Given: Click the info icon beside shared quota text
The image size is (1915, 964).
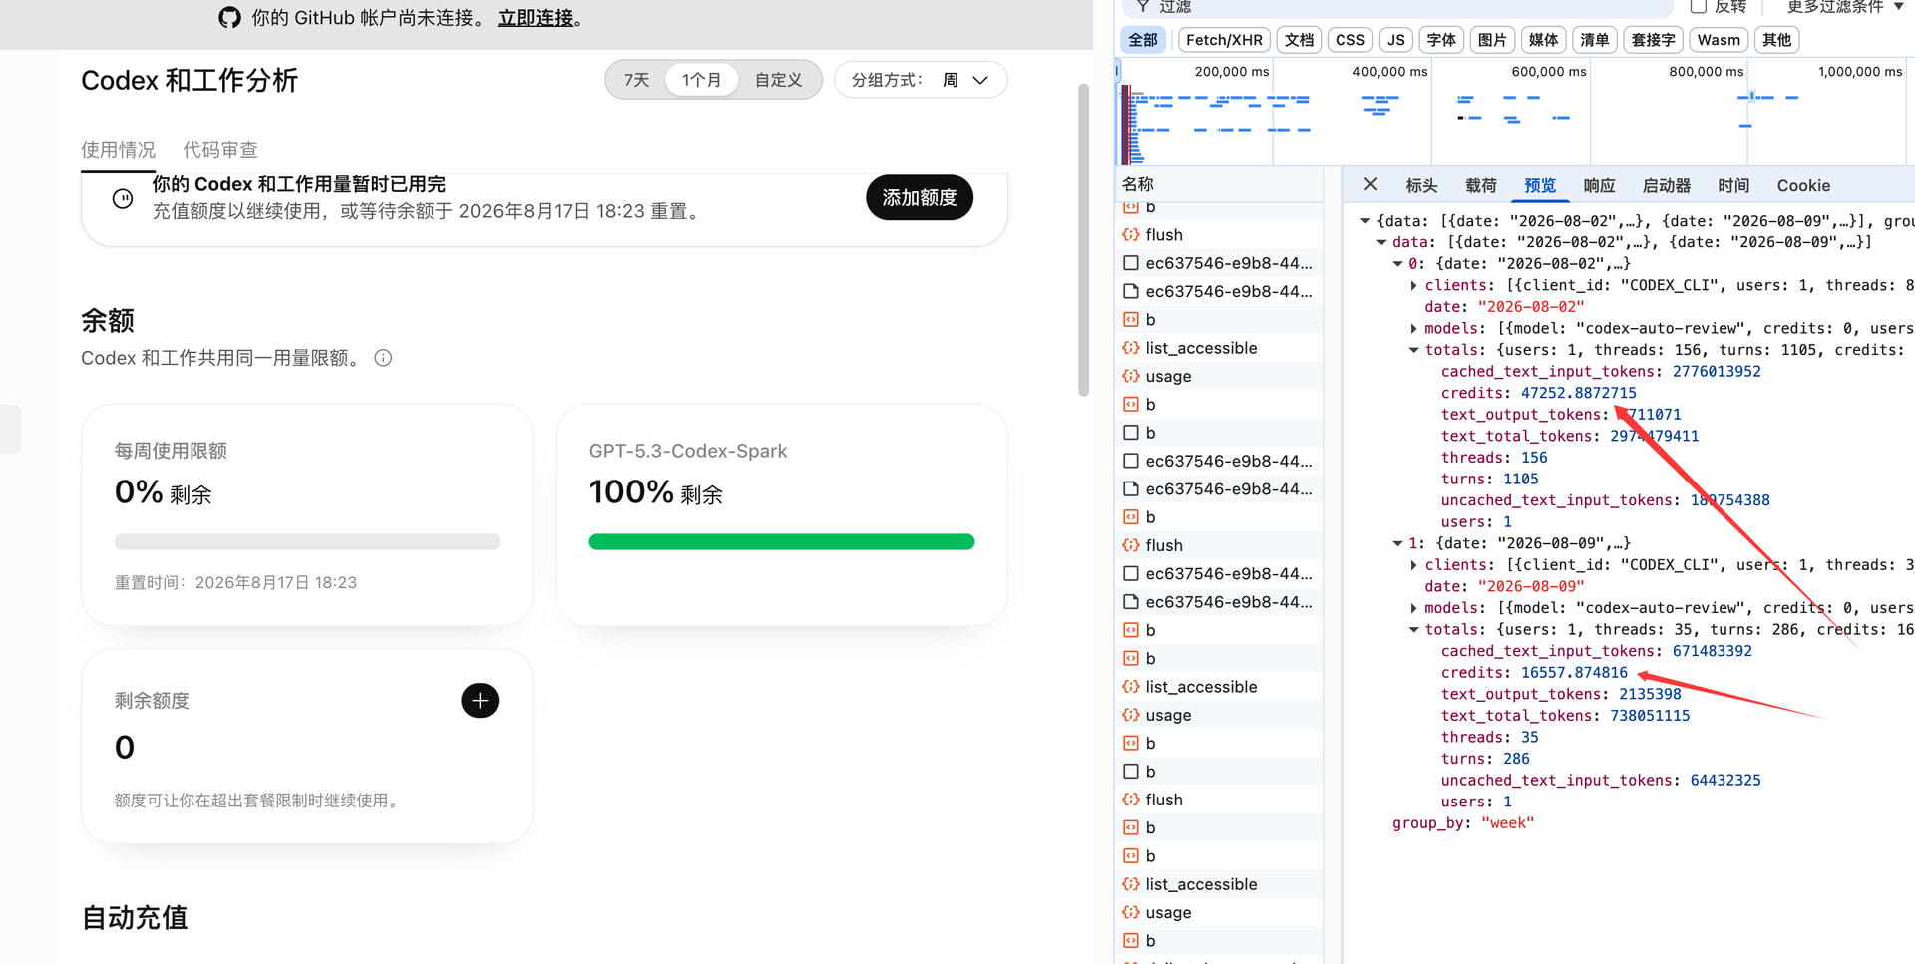Looking at the screenshot, I should 383,358.
